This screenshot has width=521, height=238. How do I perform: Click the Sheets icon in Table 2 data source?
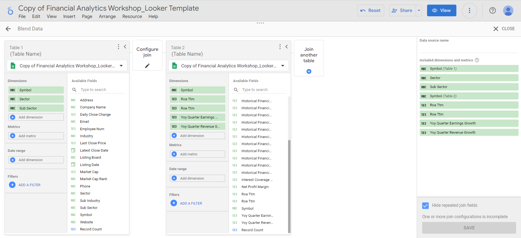175,66
